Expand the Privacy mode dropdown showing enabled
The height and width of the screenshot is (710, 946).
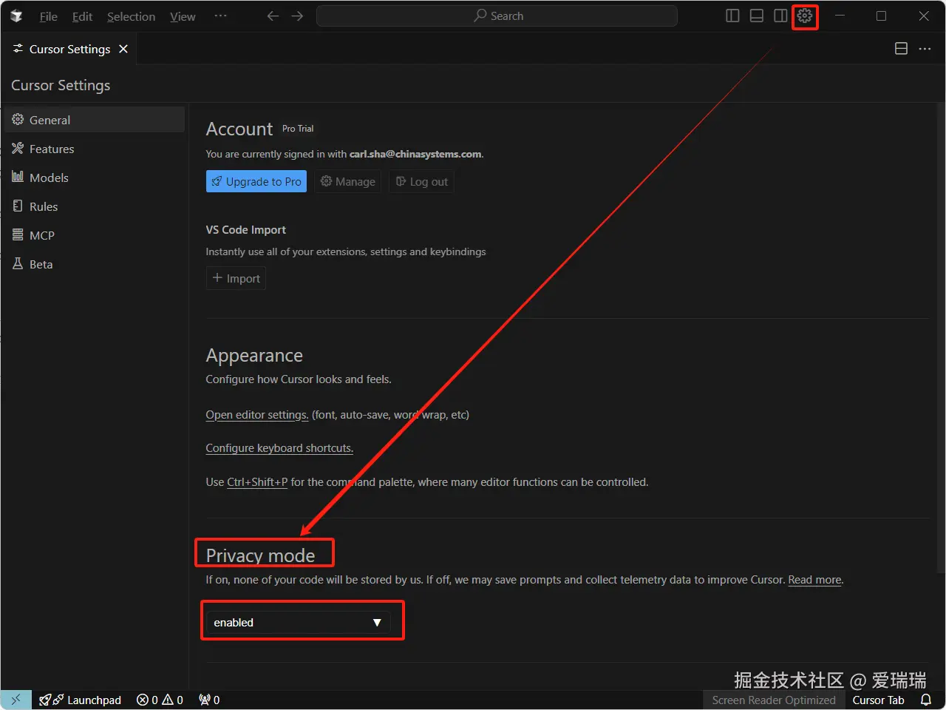[298, 623]
